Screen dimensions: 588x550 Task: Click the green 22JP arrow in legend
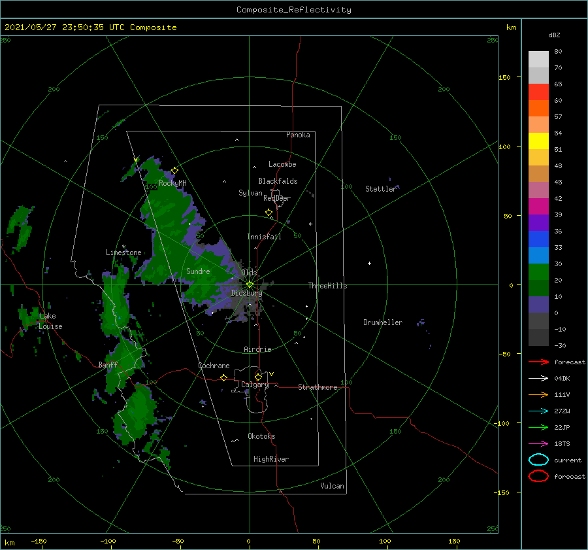(538, 427)
